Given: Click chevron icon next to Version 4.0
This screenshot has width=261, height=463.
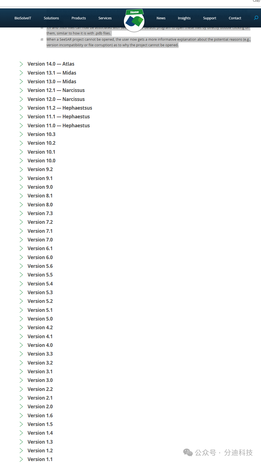Looking at the screenshot, I should [x=21, y=345].
